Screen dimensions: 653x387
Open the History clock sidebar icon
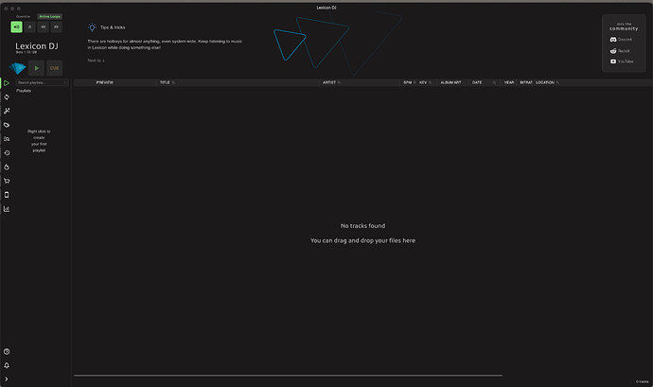7,153
